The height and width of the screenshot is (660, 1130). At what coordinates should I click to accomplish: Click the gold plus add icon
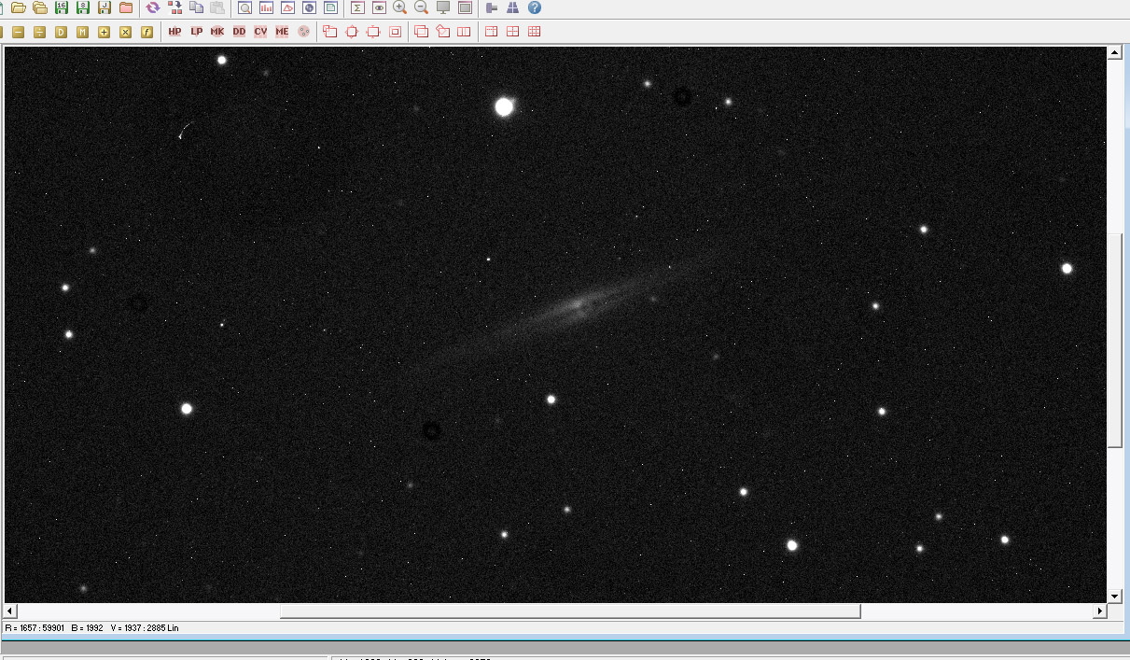coord(104,32)
